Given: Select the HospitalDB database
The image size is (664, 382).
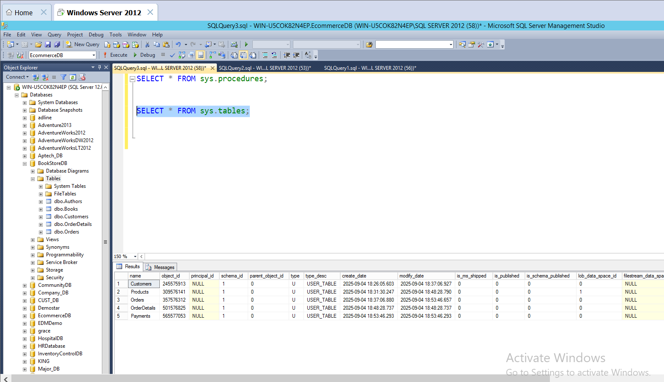Looking at the screenshot, I should tap(50, 338).
